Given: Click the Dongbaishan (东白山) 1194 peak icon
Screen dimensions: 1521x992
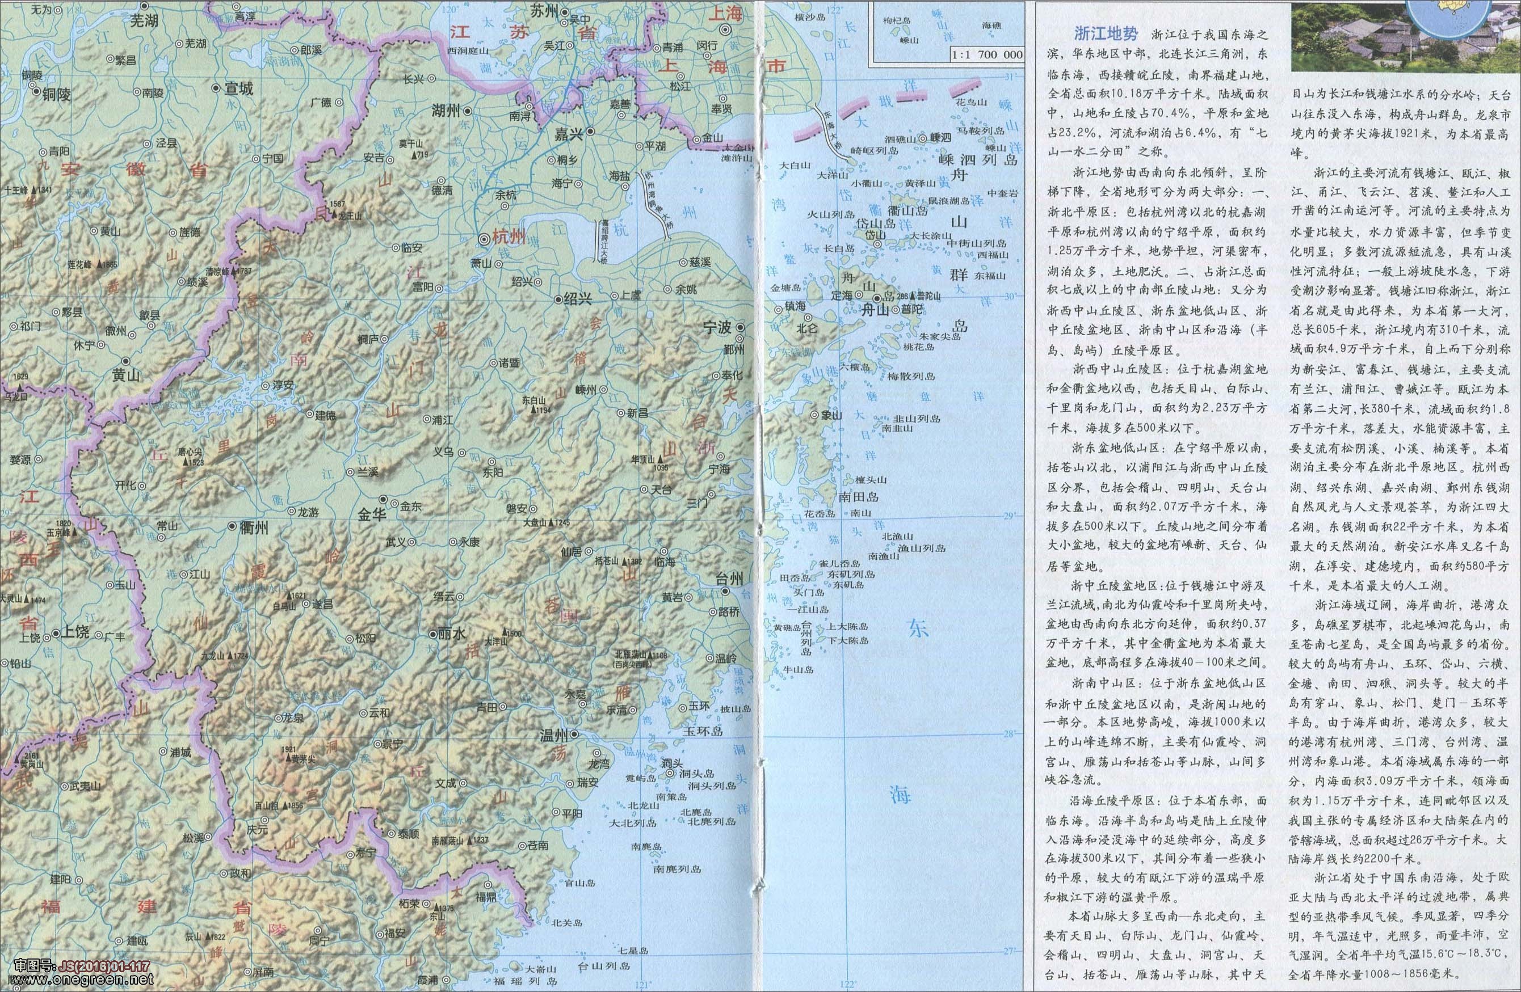Looking at the screenshot, I should coord(533,410).
